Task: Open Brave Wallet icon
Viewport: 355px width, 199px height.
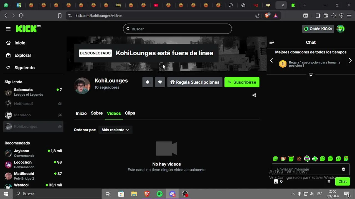Action: click(x=326, y=16)
